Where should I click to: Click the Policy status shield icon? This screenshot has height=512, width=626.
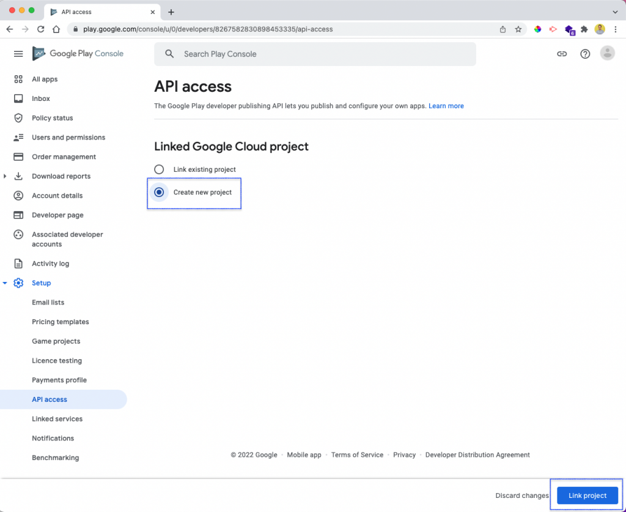[18, 118]
